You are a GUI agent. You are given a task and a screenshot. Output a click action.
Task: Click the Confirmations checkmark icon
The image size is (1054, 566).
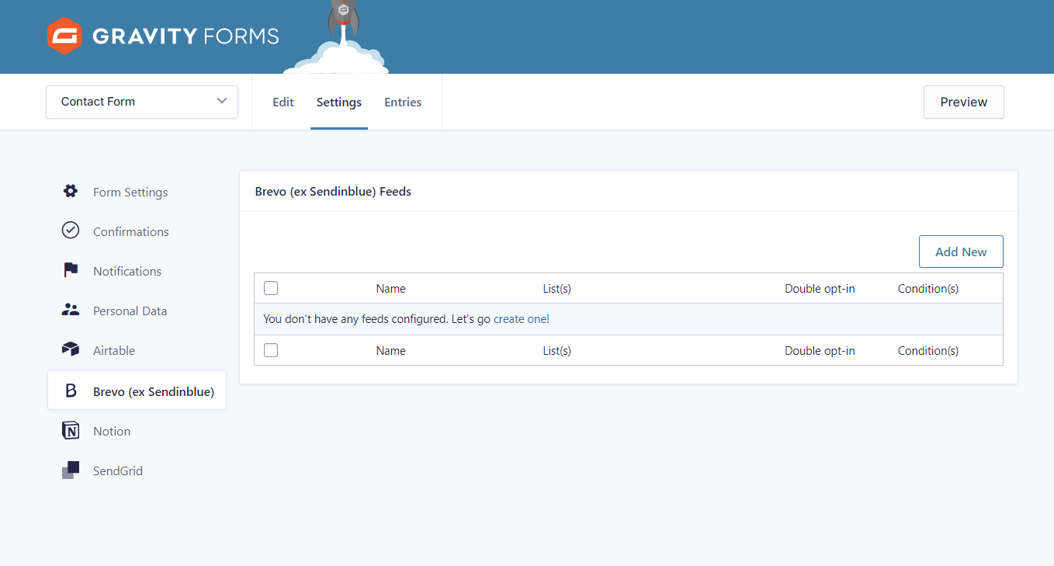[71, 231]
